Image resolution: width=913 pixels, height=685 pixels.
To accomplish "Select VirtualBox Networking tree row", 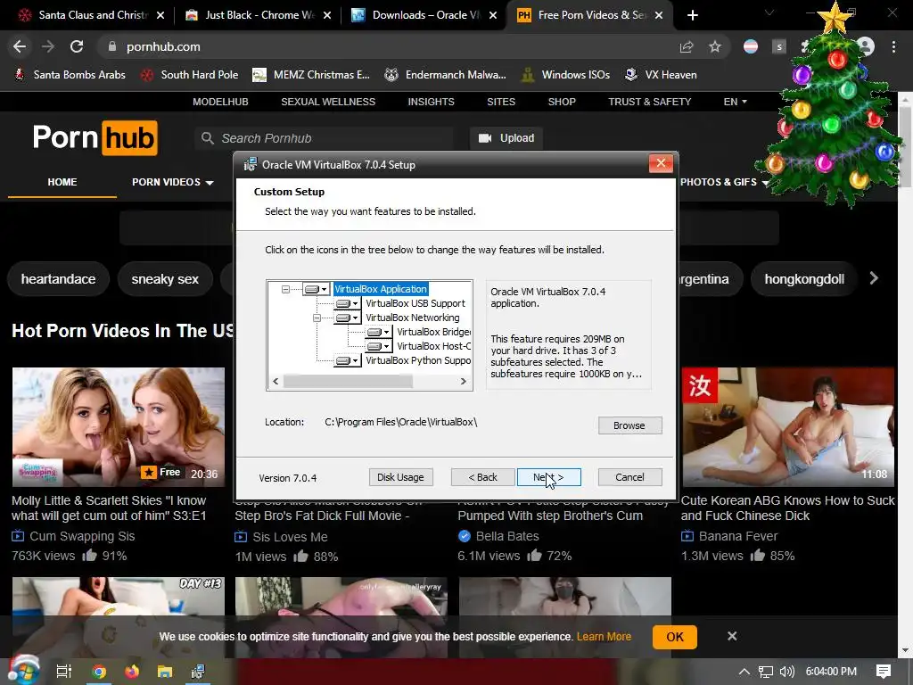I will (412, 318).
